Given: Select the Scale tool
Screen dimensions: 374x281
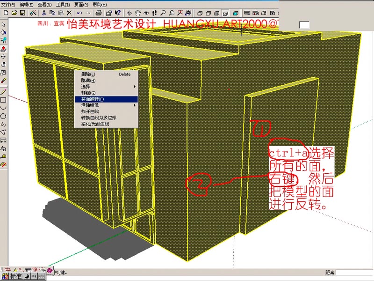Looking at the screenshot, I should tap(3, 73).
